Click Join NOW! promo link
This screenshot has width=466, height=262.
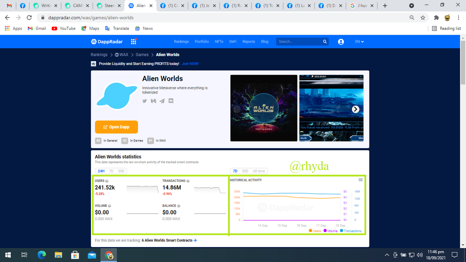(190, 64)
